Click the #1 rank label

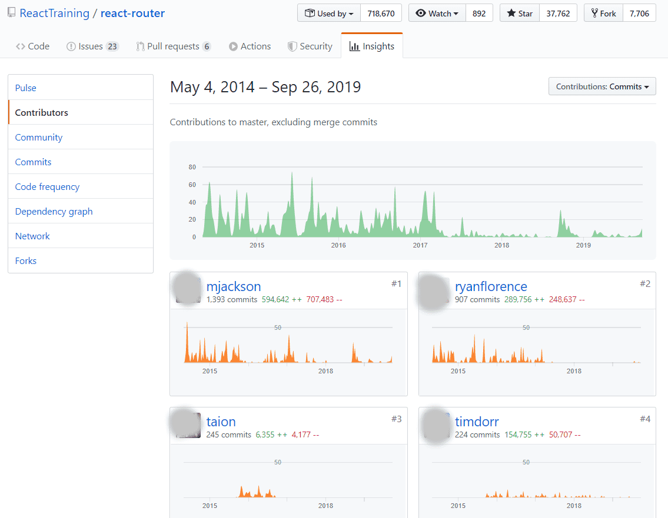(396, 284)
